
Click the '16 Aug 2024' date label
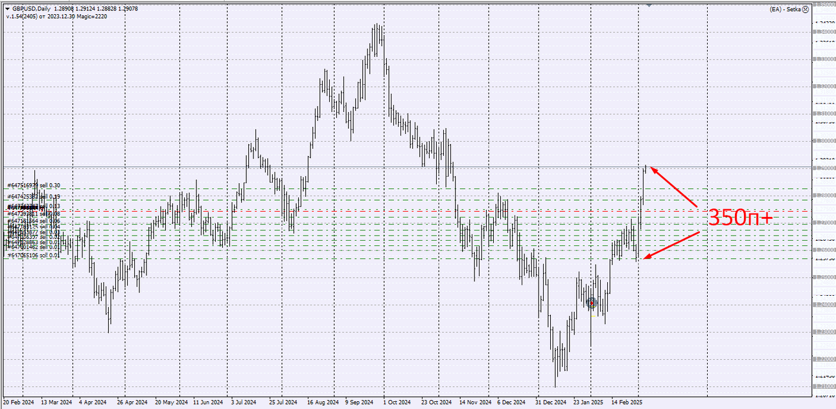pos(323,402)
